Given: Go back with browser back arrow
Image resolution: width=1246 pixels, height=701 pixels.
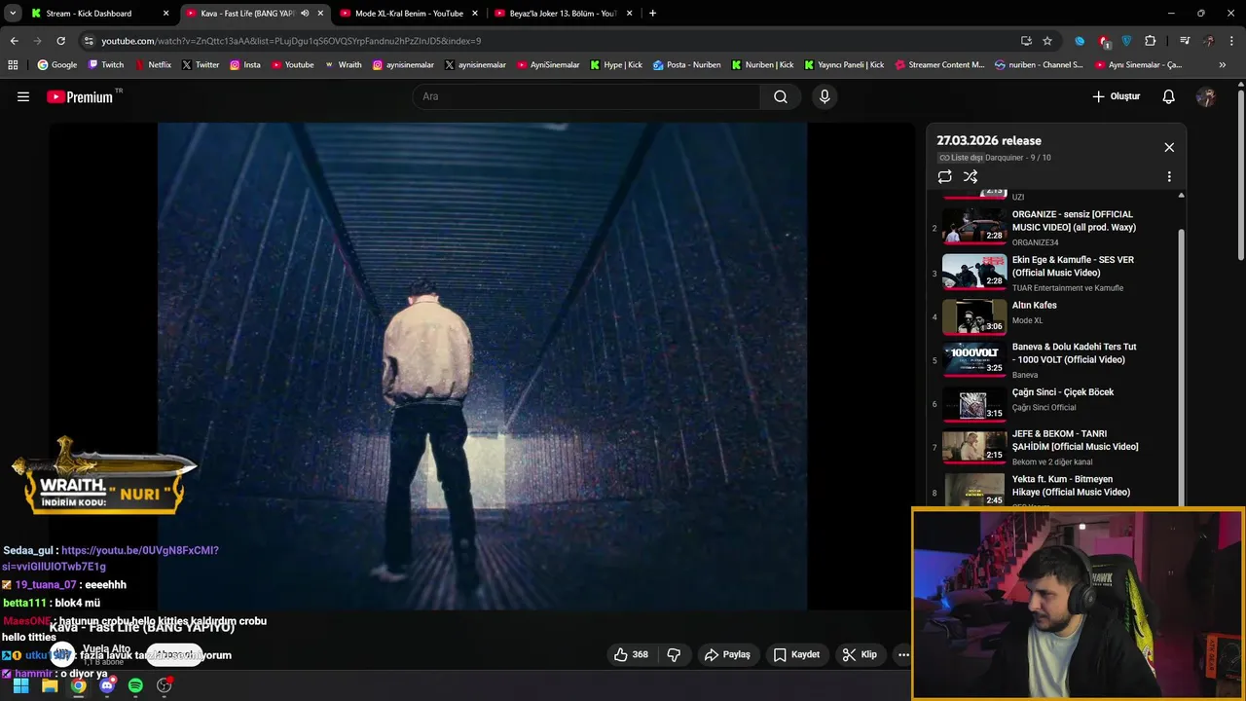Looking at the screenshot, I should click(14, 41).
